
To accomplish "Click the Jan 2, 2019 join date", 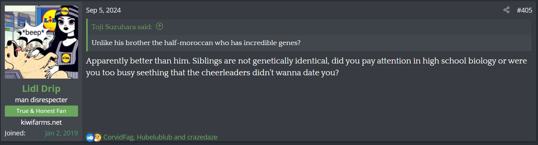I will 61,133.
